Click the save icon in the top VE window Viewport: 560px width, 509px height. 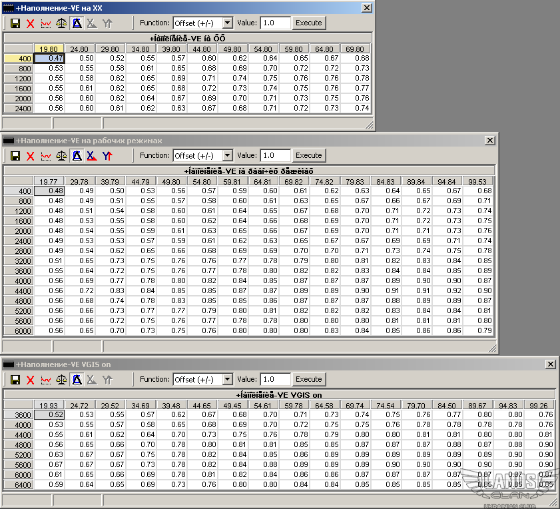15,23
